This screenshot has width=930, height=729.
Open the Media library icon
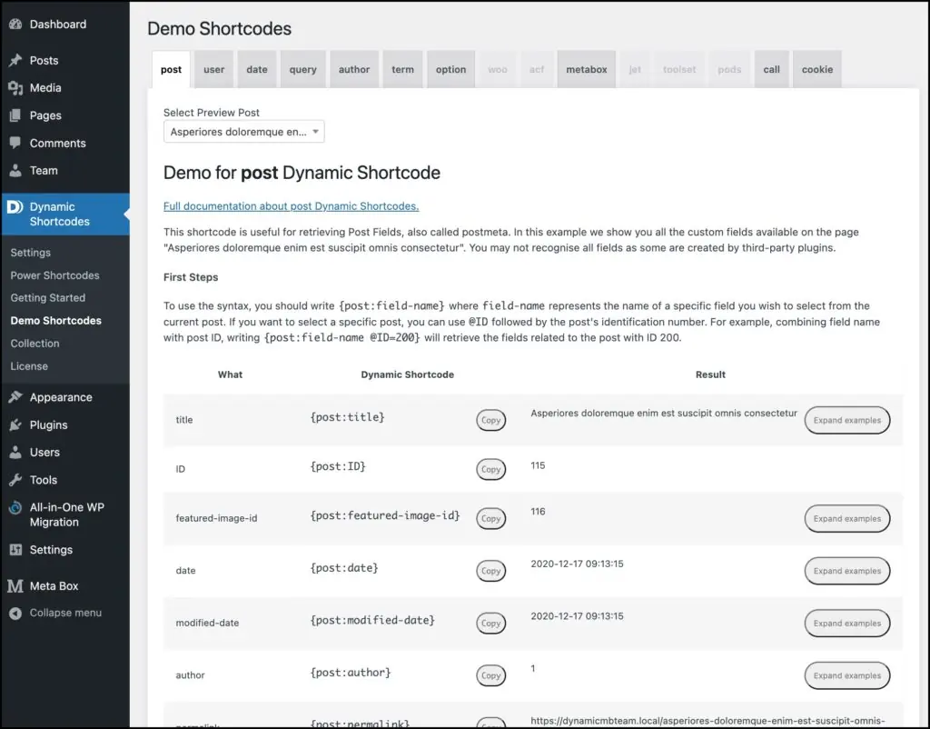(x=15, y=87)
